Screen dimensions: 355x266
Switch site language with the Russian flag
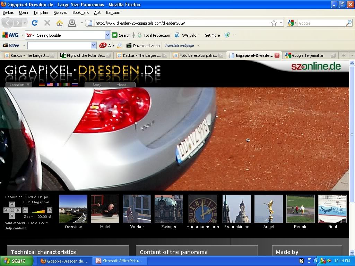75,85
